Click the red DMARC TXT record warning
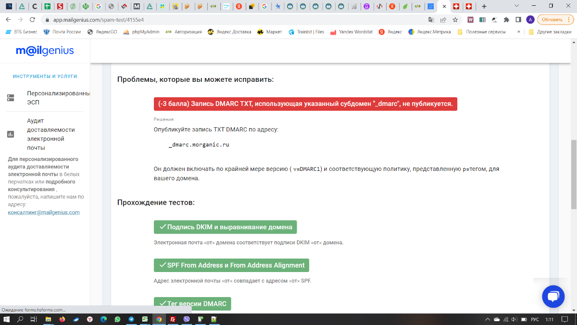Viewport: 577px width, 325px height. tap(305, 104)
